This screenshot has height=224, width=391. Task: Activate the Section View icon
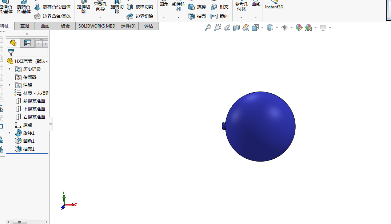click(x=236, y=28)
